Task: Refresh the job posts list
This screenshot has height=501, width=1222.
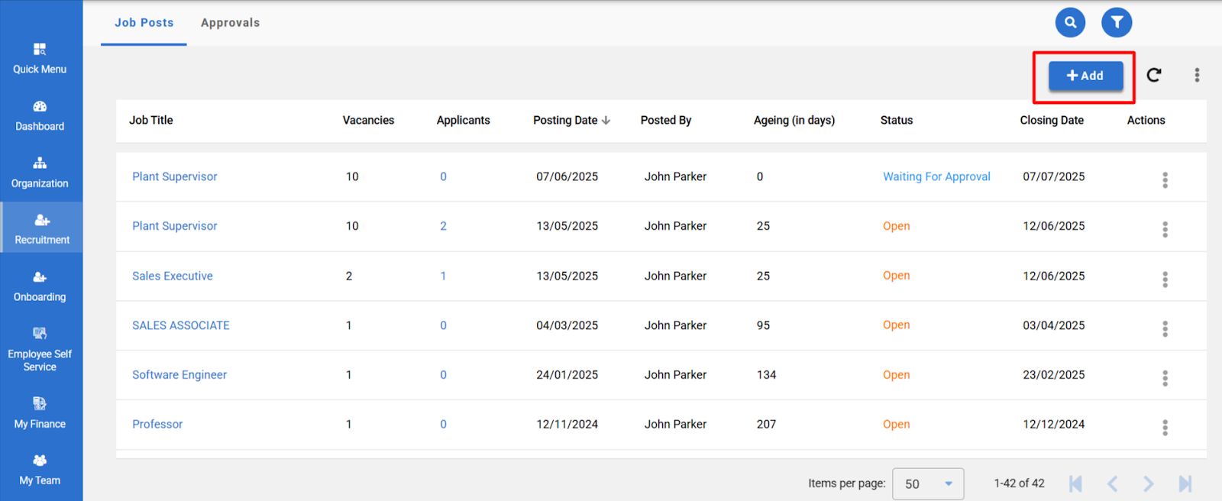Action: pos(1153,75)
